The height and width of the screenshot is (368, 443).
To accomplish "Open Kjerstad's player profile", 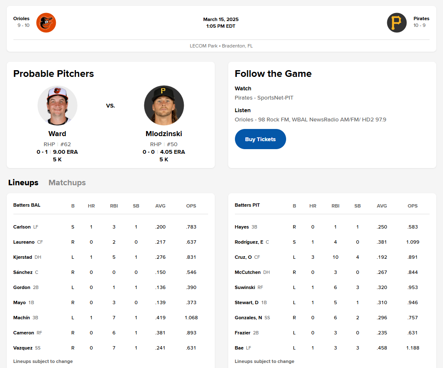I will point(23,257).
